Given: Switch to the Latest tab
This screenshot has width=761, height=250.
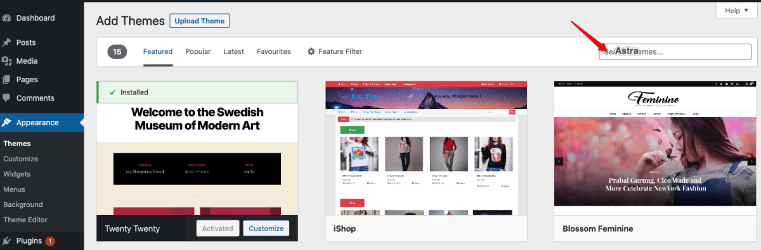Looking at the screenshot, I should [x=233, y=51].
